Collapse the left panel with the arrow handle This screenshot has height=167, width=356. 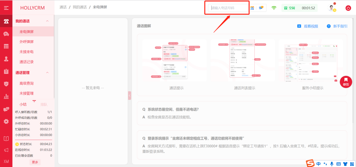click(130, 96)
